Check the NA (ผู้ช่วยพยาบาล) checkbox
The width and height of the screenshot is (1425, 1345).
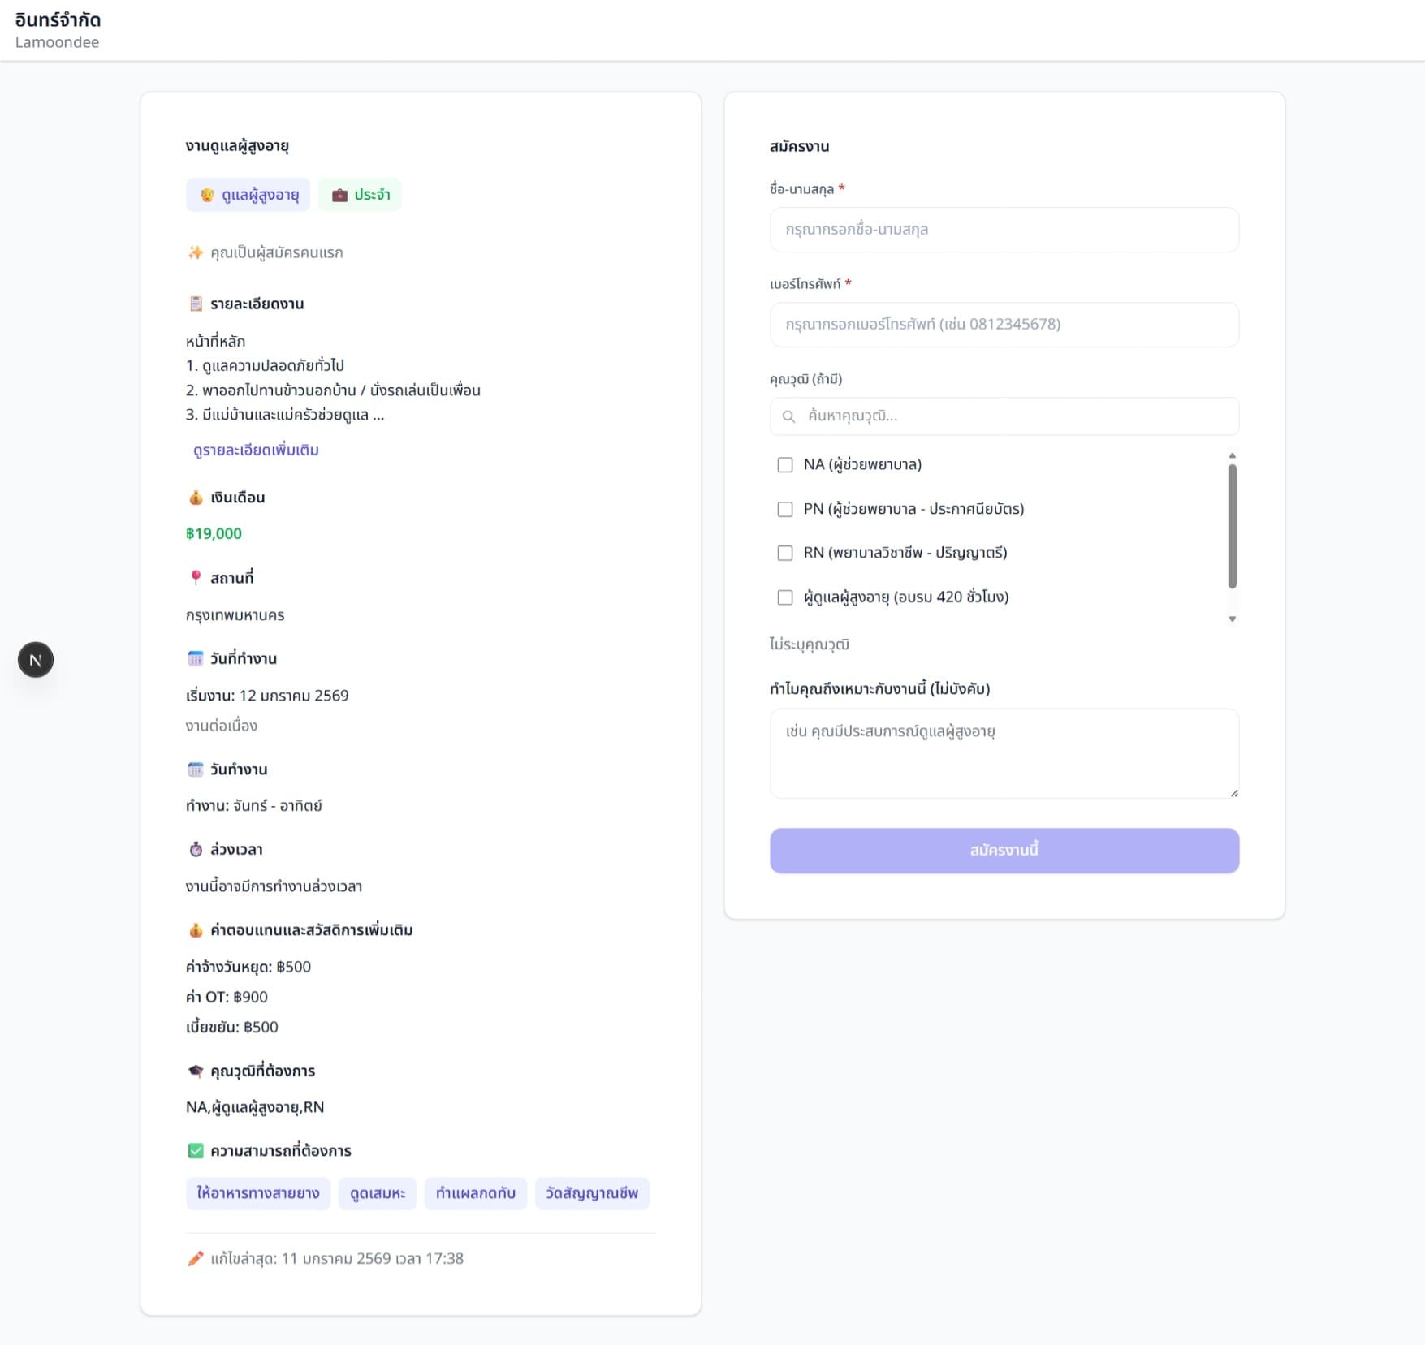[x=785, y=465]
